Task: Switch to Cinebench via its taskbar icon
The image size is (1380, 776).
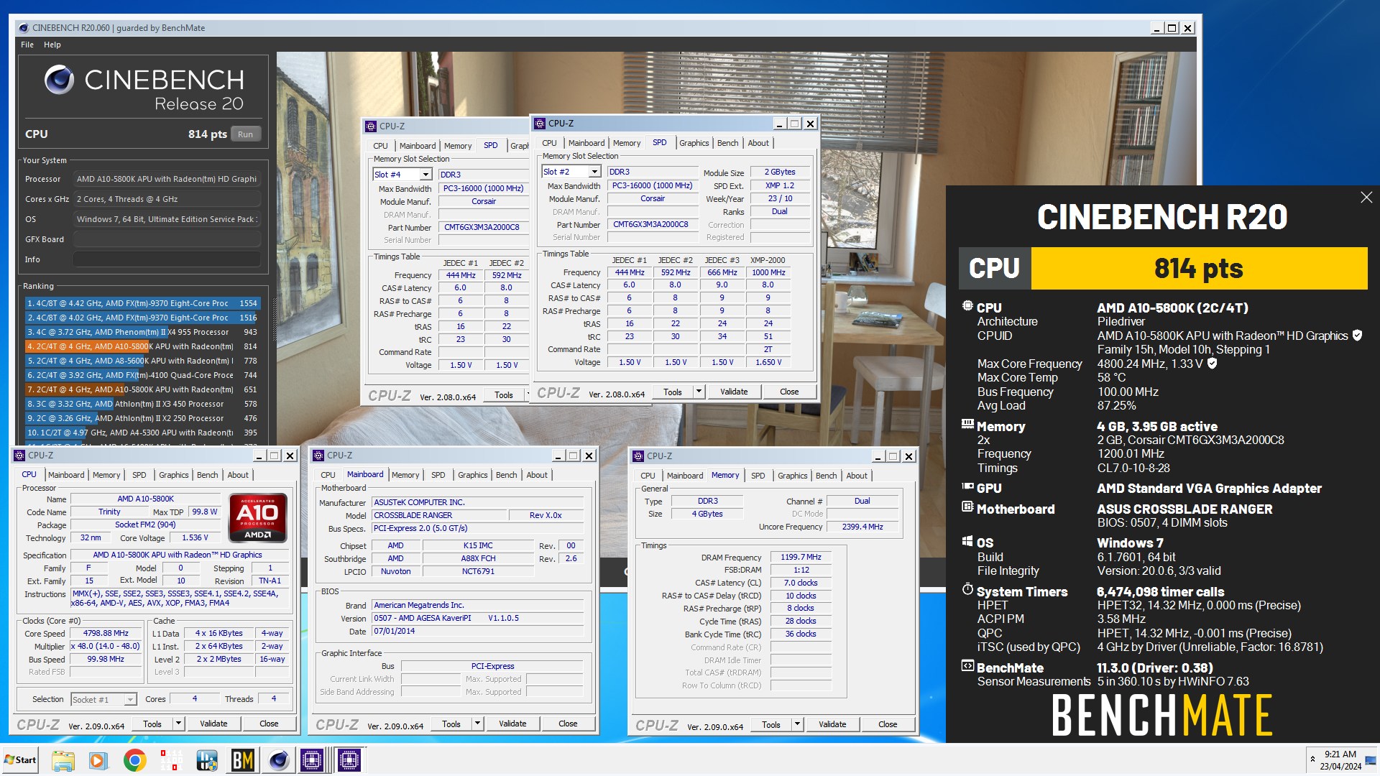Action: (x=279, y=760)
